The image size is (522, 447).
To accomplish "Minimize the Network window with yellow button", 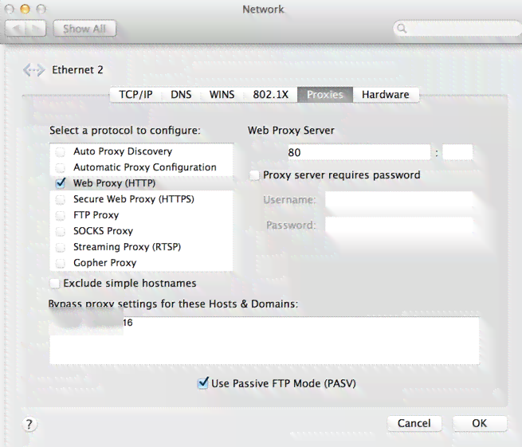I will (x=25, y=9).
